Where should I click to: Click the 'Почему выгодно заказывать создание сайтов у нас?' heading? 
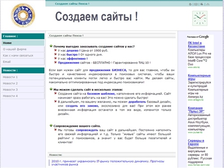[x=94, y=47]
